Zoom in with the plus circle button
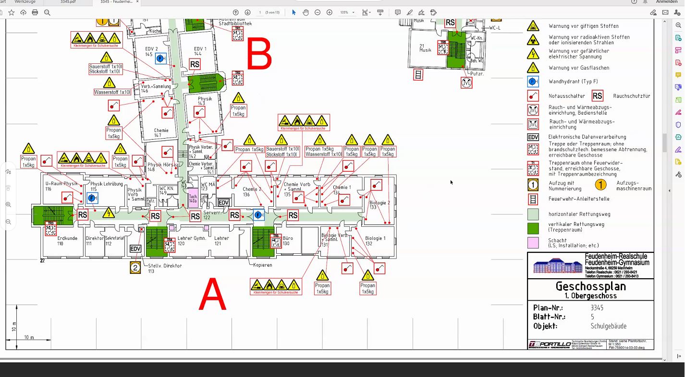 pos(330,12)
